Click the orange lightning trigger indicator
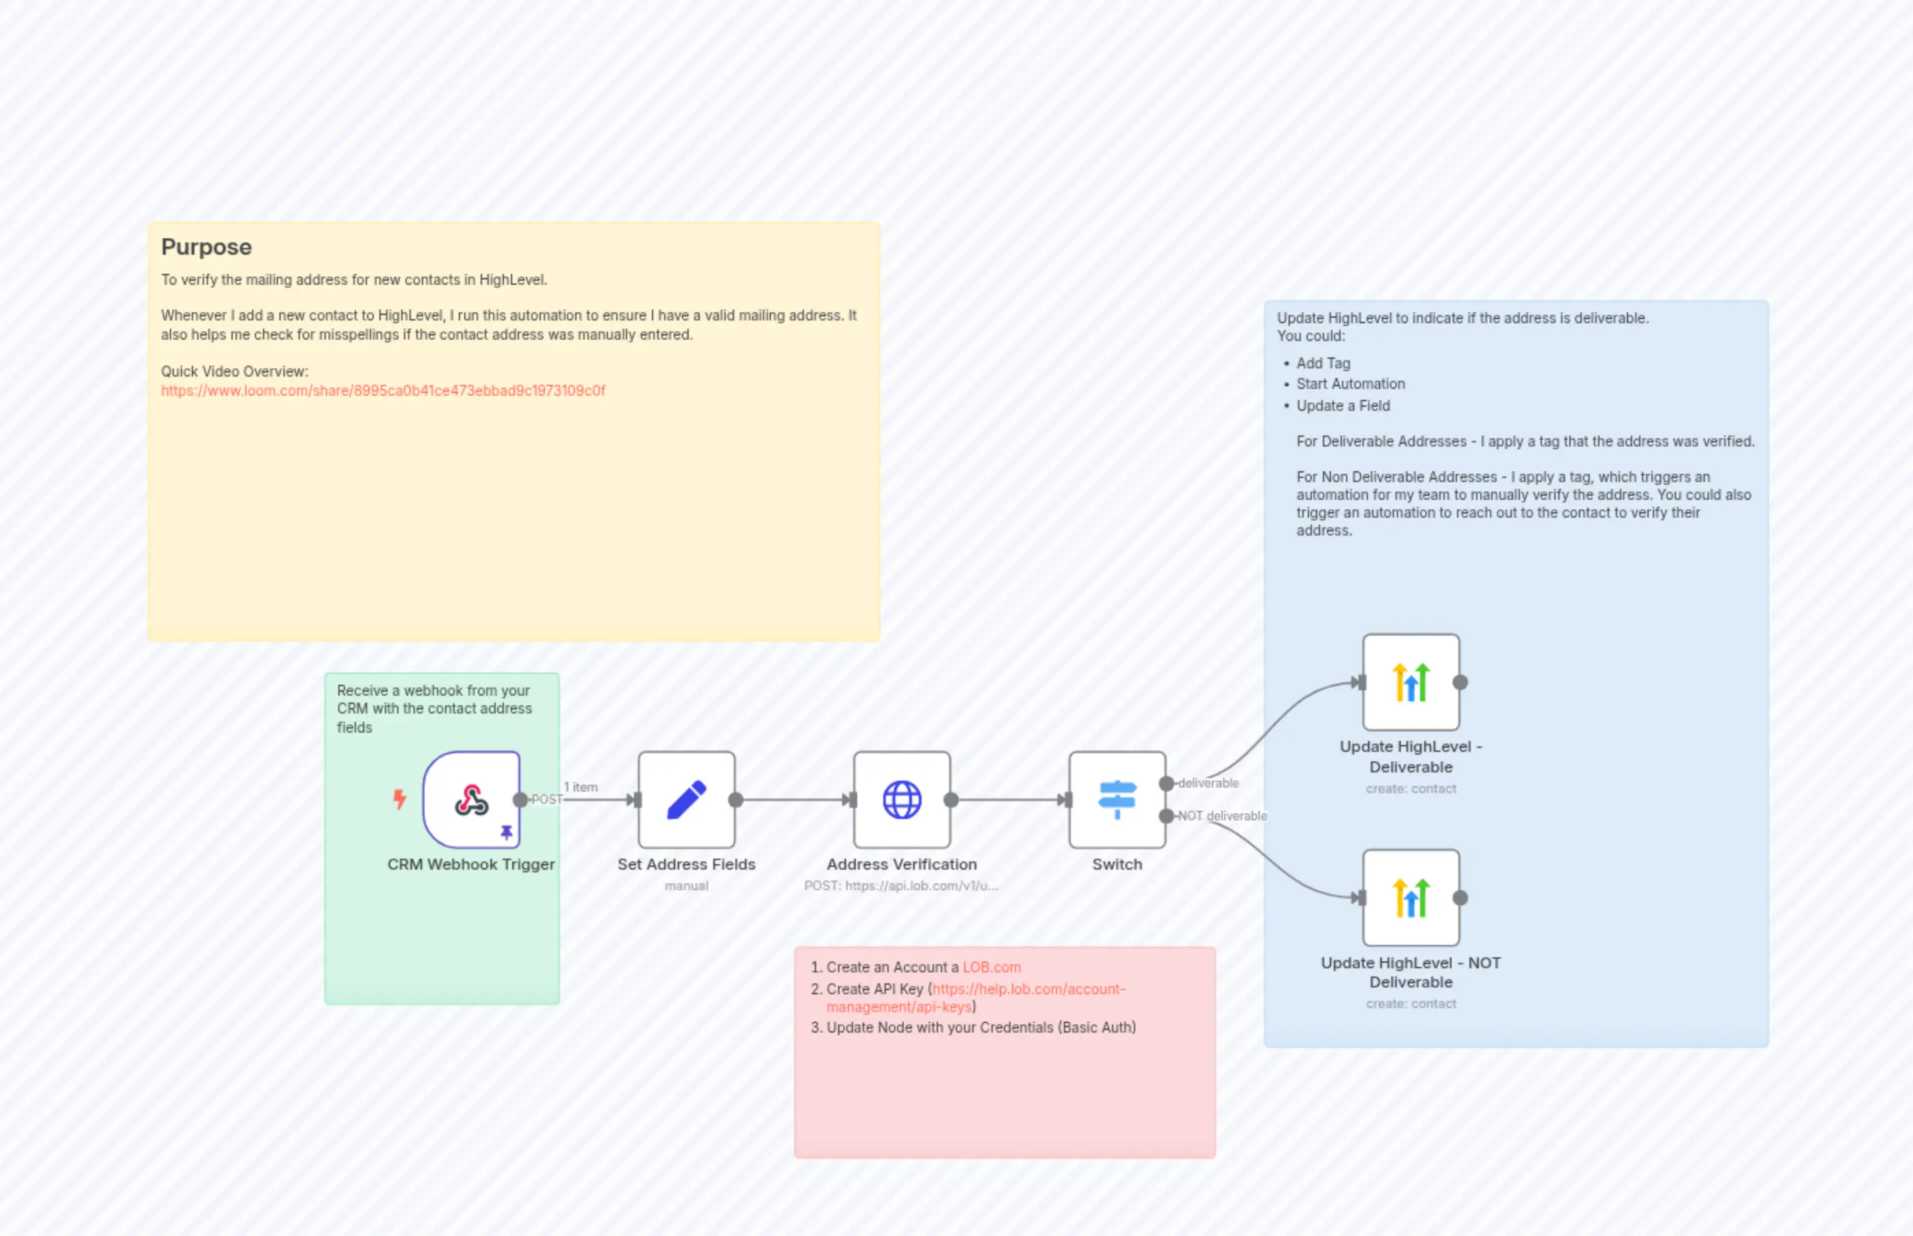The height and width of the screenshot is (1236, 1913). click(x=398, y=797)
